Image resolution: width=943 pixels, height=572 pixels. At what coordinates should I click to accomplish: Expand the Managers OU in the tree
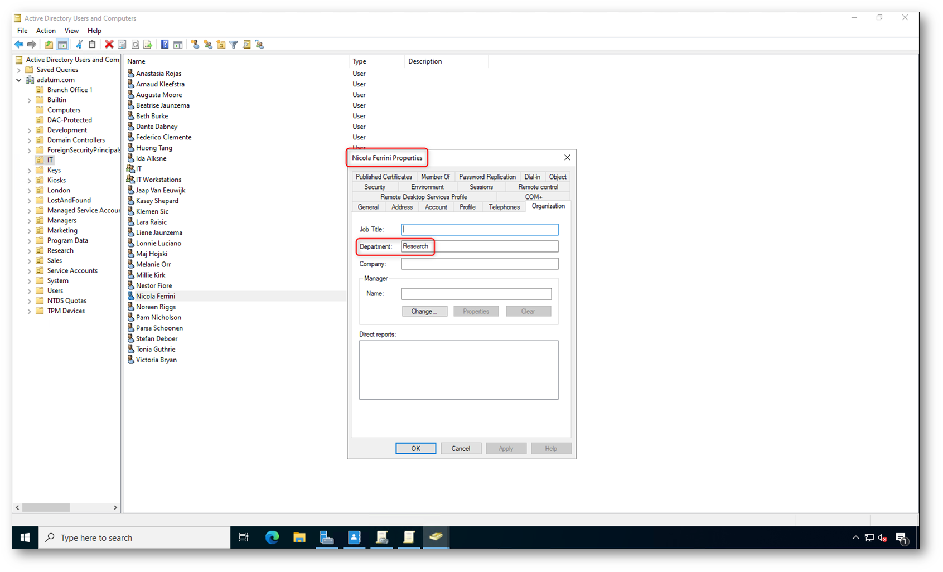[30, 221]
